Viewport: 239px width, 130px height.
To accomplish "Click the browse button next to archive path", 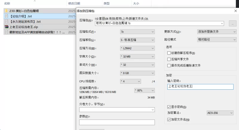I will 232,23.
